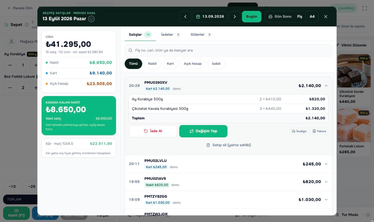Viewport: 374px width, 222px height.
Task: Collapse sale PMU0390XV details
Action: (326, 86)
